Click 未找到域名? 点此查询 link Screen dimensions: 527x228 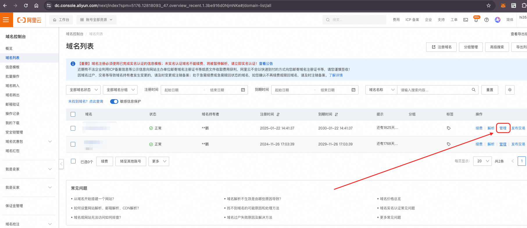click(86, 101)
